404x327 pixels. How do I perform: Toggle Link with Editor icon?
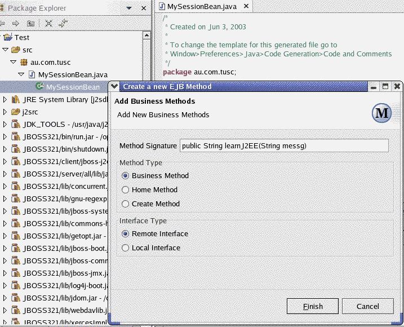click(63, 23)
